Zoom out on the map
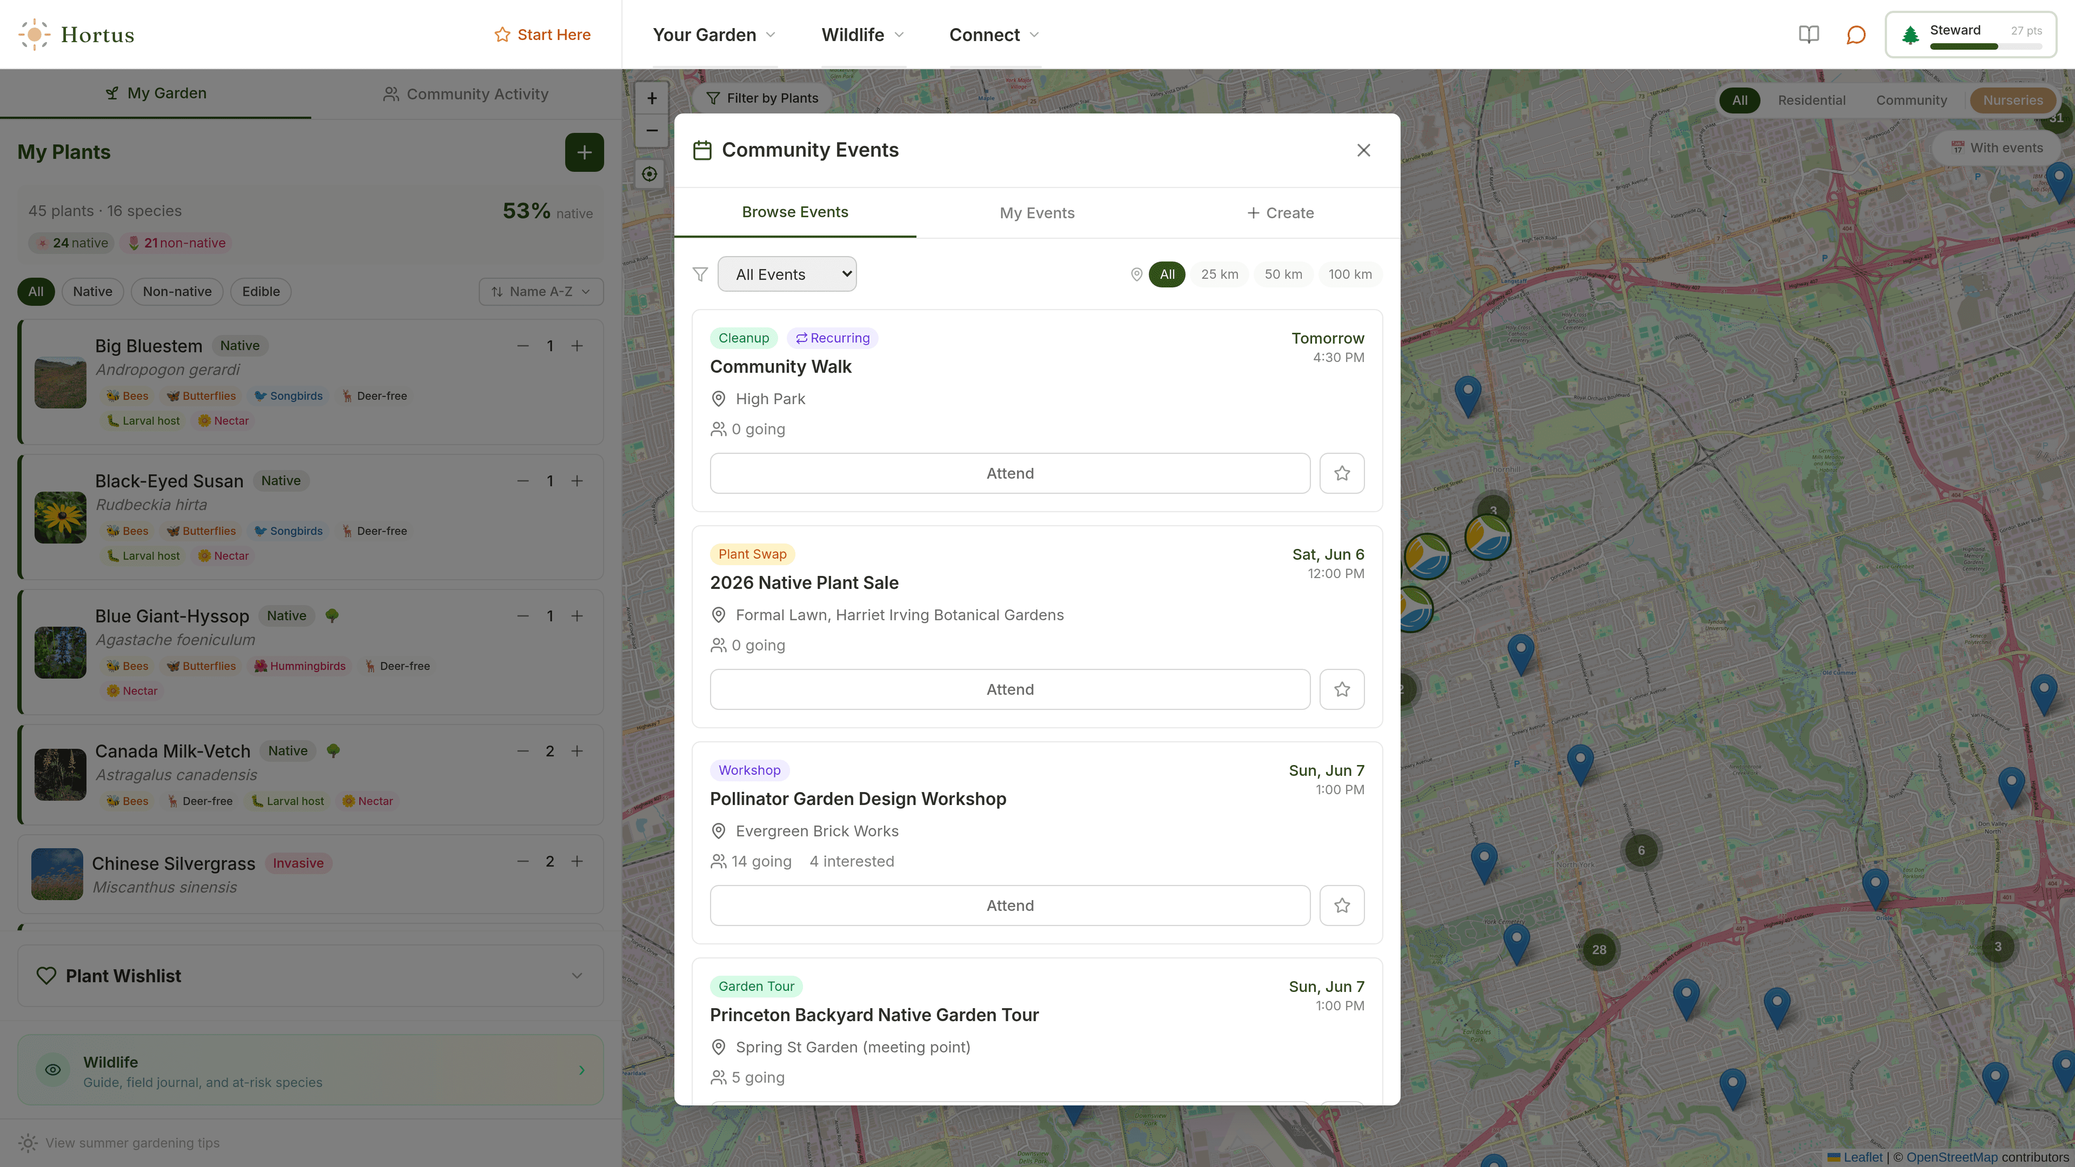The image size is (2075, 1167). [x=652, y=130]
